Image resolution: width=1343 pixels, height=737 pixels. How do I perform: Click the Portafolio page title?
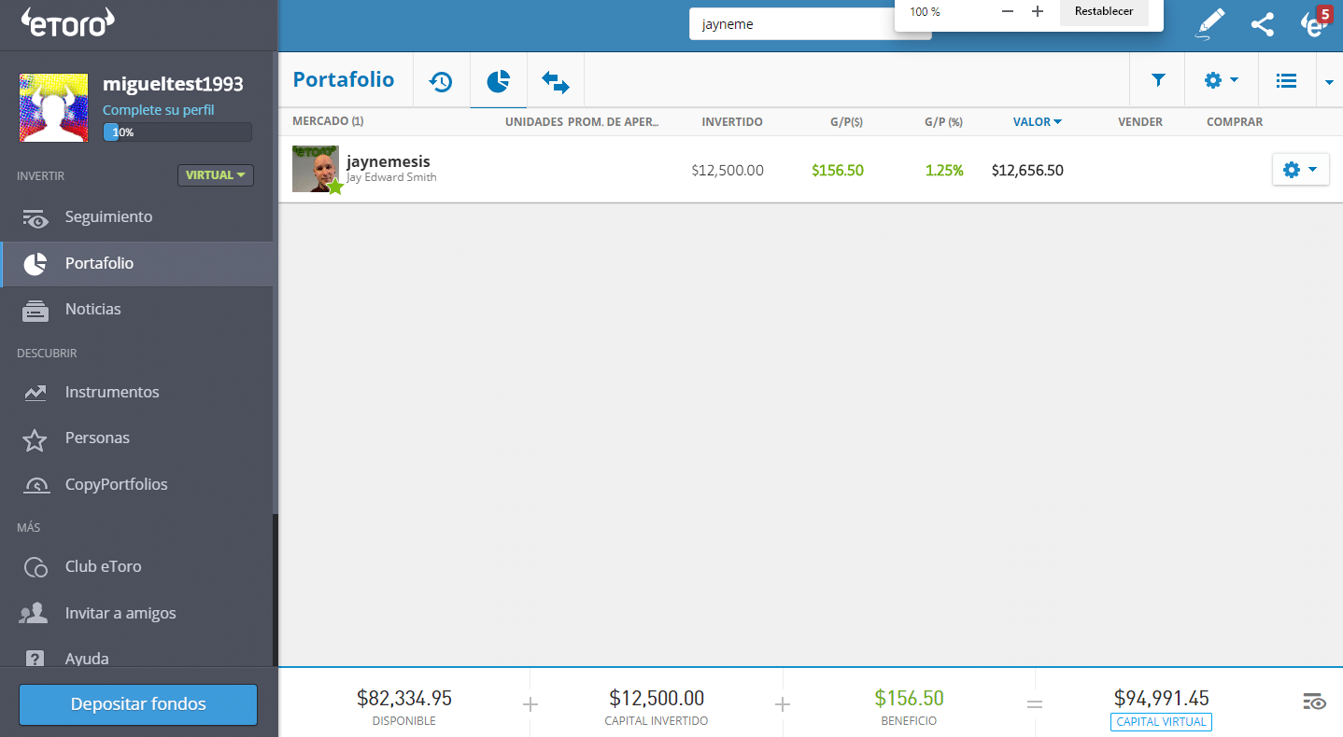pos(344,80)
